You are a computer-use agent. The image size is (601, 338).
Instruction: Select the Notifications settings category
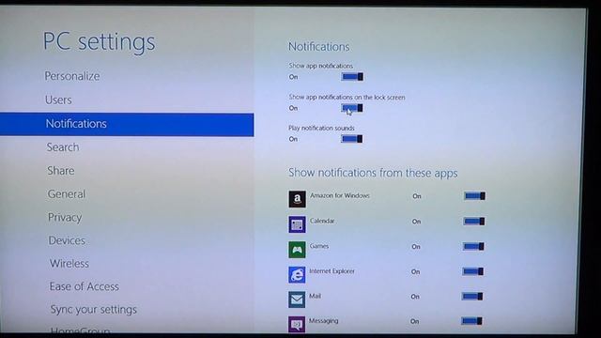click(x=127, y=124)
